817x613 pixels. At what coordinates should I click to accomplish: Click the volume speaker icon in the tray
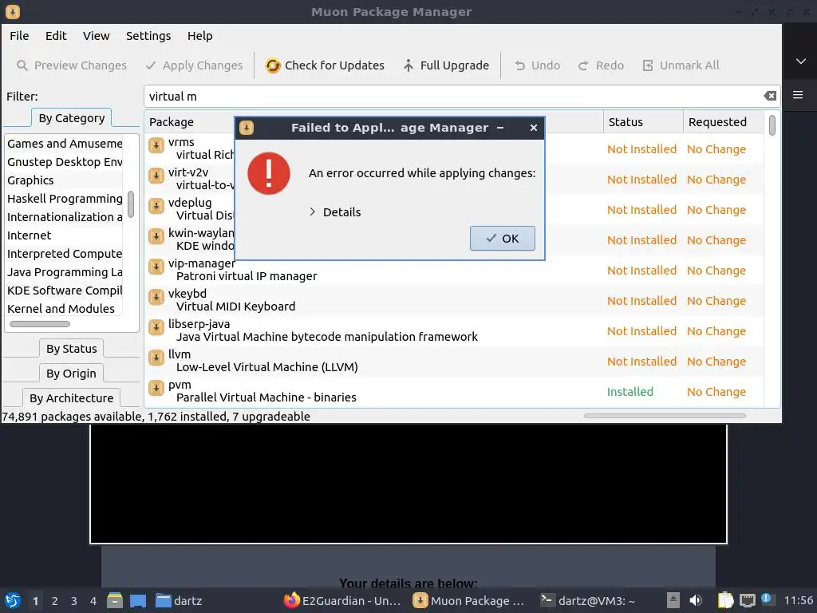point(696,600)
